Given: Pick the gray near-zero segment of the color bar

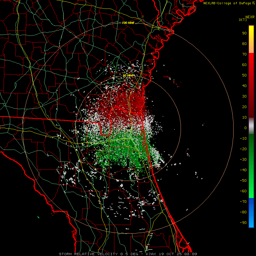Looking at the screenshot, I should pyautogui.click(x=251, y=126).
